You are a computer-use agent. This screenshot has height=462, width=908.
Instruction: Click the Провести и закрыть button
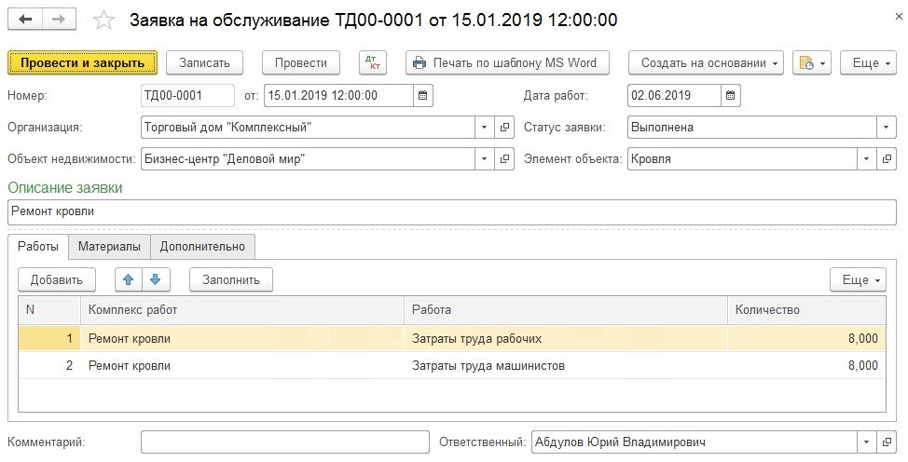click(x=82, y=63)
